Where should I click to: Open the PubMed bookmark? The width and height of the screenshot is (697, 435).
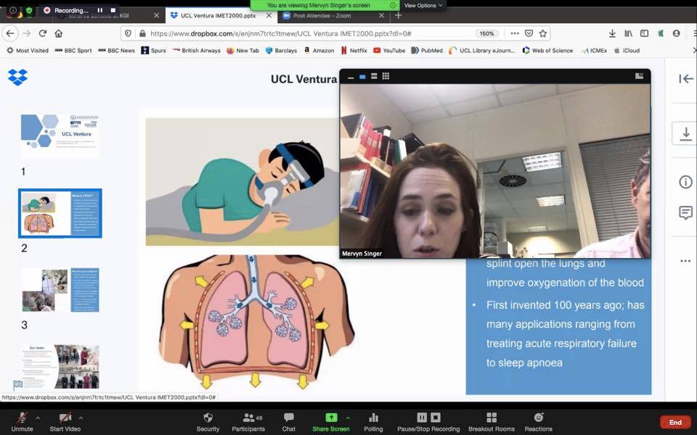pyautogui.click(x=427, y=51)
